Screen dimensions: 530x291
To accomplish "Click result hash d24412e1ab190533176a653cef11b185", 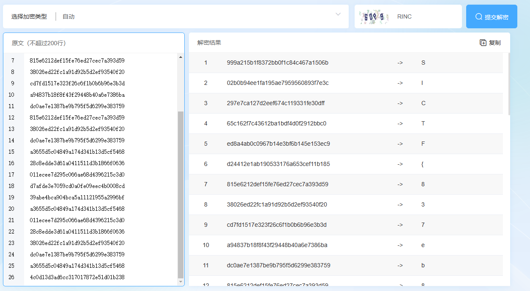I will [279, 164].
